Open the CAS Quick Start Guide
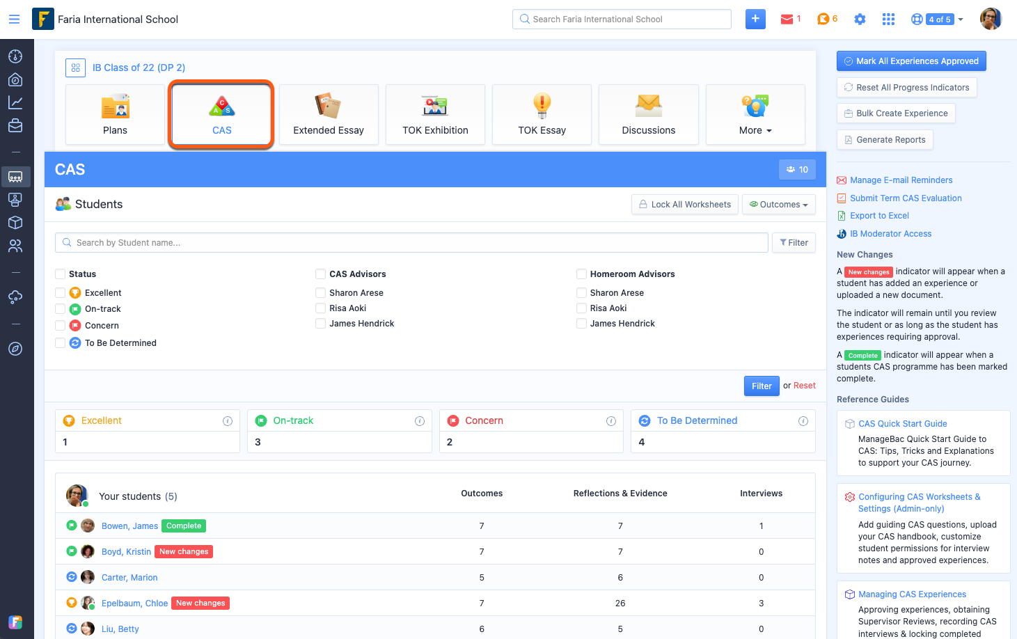Screen dimensions: 1017x639 [902, 424]
